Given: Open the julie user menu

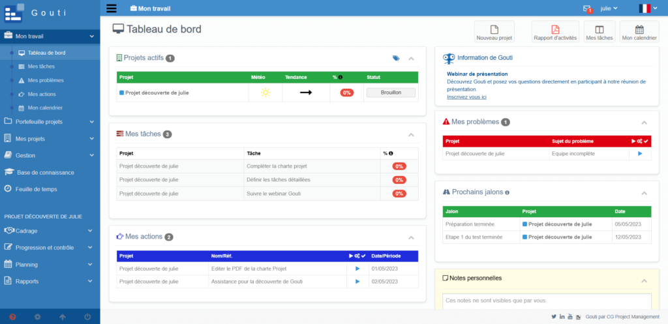Looking at the screenshot, I should pyautogui.click(x=609, y=8).
